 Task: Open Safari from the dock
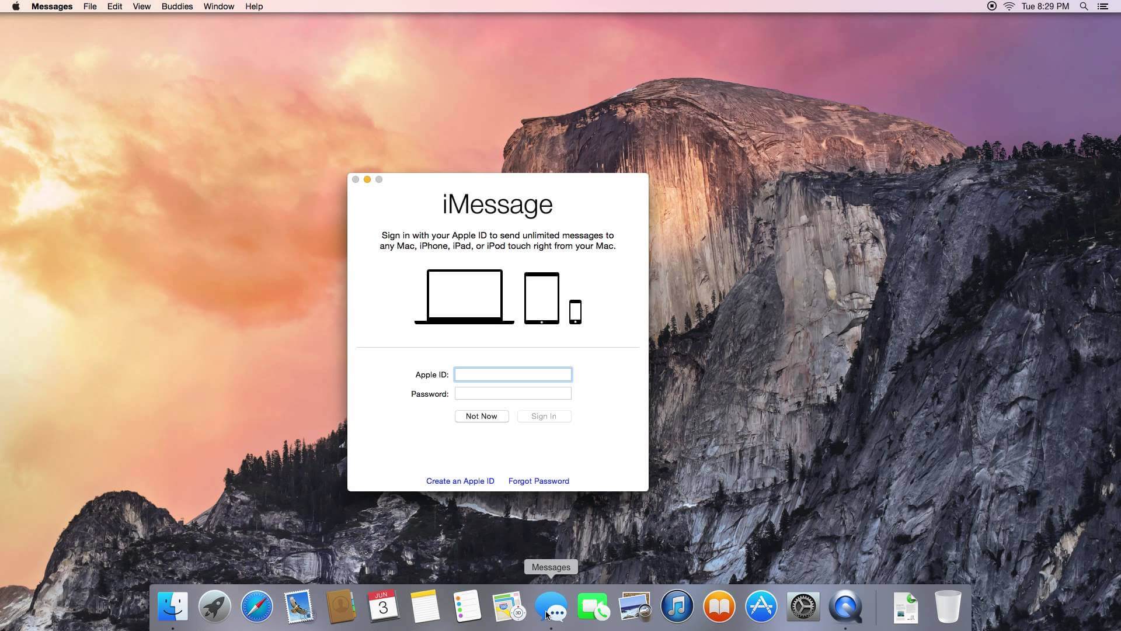click(256, 606)
